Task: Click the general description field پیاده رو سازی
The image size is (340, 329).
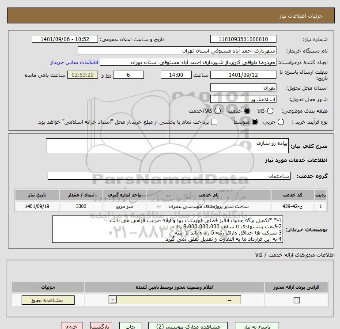Action: pyautogui.click(x=167, y=146)
